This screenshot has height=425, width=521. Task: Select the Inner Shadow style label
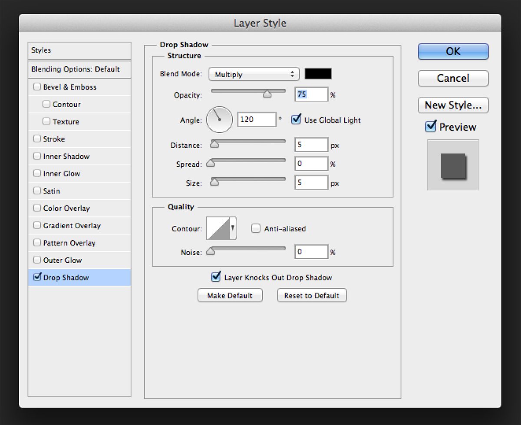tap(66, 156)
